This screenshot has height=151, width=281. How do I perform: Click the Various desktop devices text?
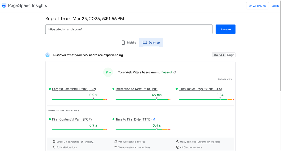click(x=132, y=142)
